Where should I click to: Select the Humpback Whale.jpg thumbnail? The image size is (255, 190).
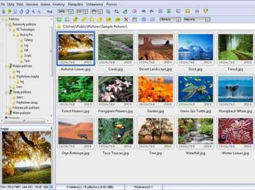pyautogui.click(x=236, y=91)
